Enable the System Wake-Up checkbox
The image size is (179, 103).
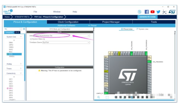[x=31, y=39]
